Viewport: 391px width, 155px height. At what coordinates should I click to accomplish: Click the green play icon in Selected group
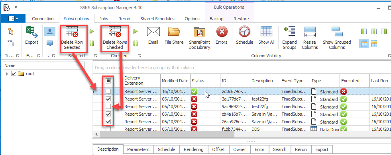point(92,31)
